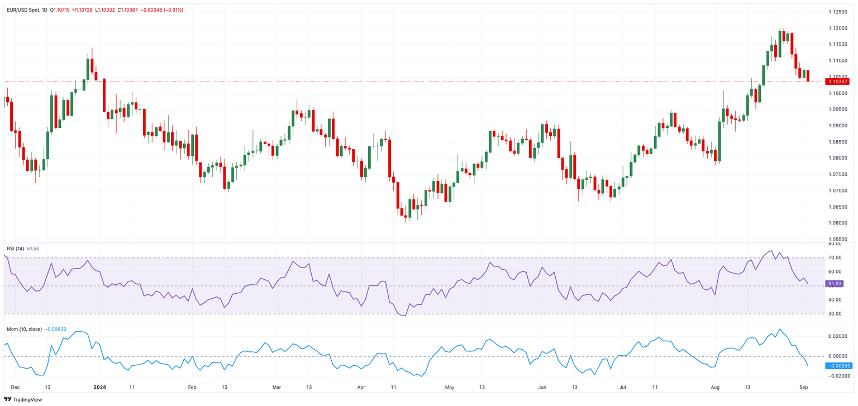
Task: Select the Apr marker on time axis
Action: 361,386
